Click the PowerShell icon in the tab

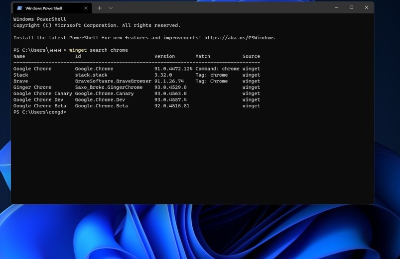tap(19, 8)
